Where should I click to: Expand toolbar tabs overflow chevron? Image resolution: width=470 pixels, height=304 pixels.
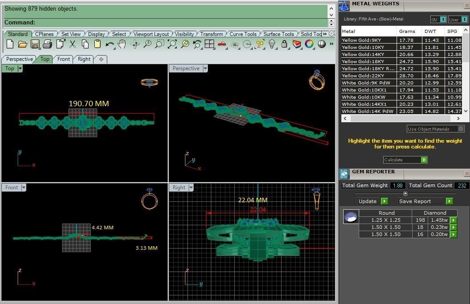(x=324, y=34)
